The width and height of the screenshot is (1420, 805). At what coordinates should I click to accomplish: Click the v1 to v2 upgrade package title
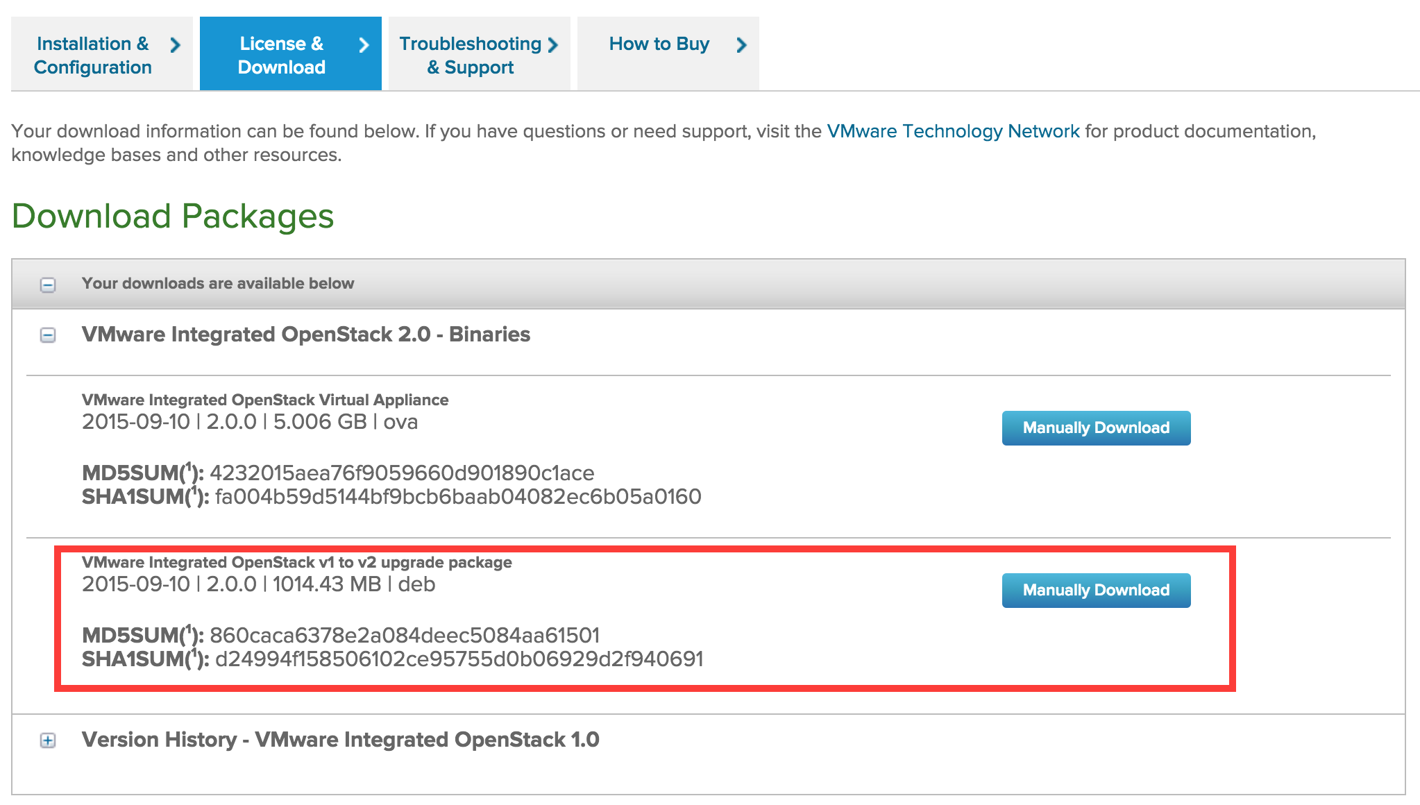click(296, 562)
